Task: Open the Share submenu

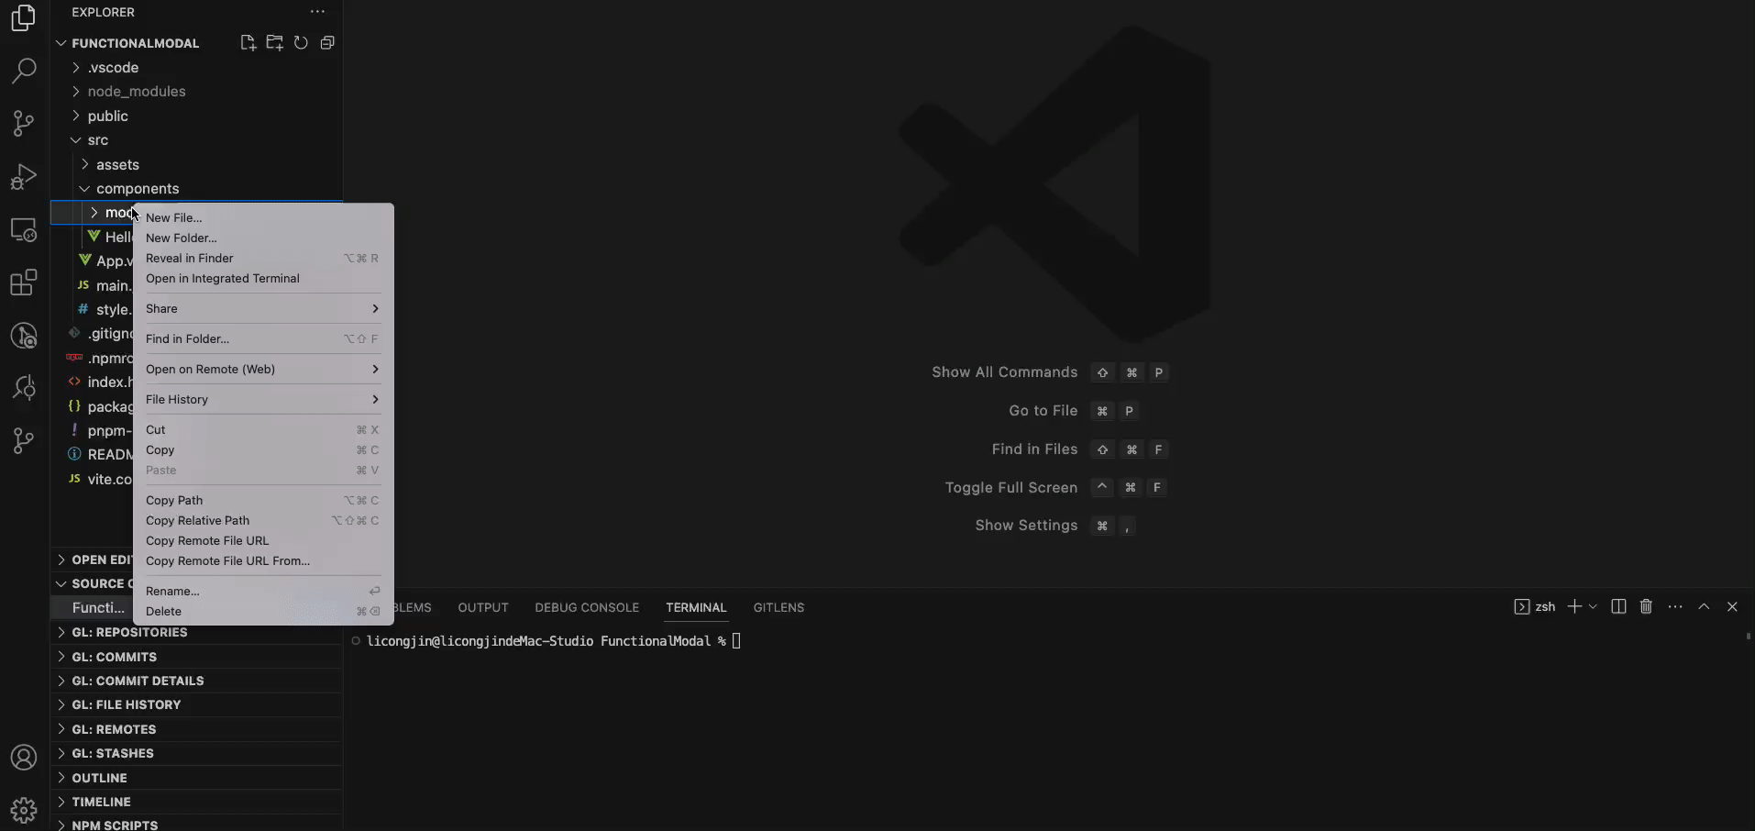Action: coord(263,308)
